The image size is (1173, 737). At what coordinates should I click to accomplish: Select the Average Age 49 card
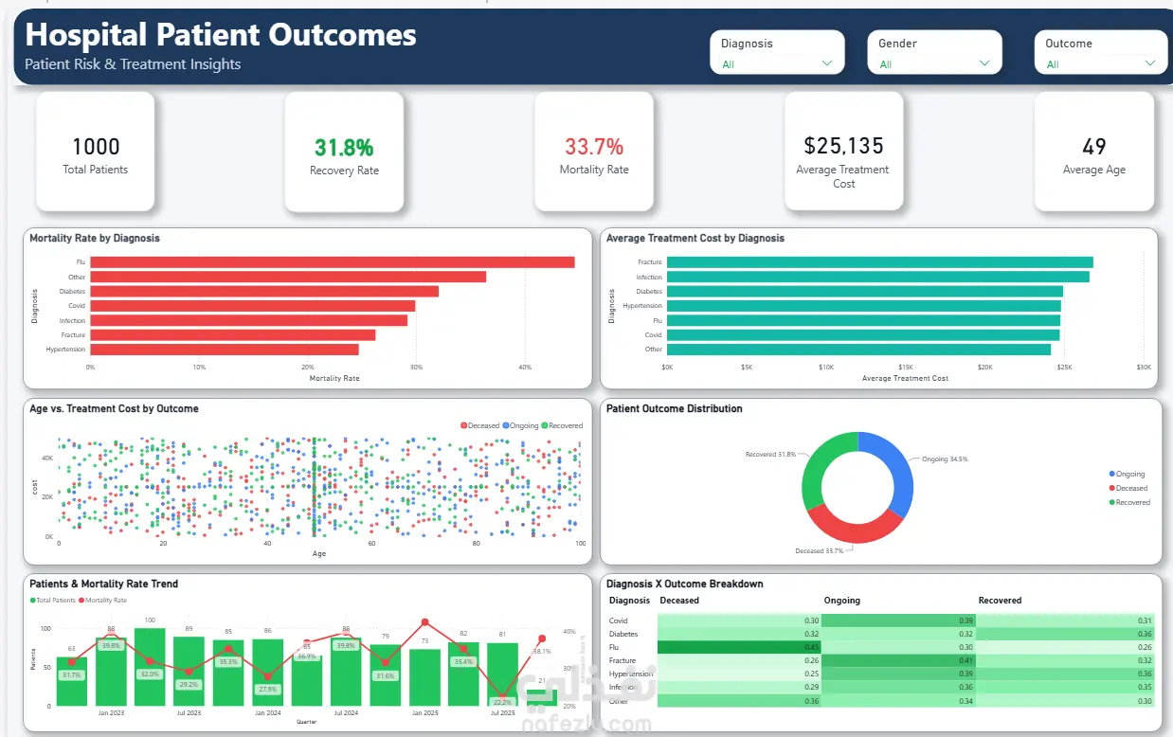pyautogui.click(x=1094, y=152)
